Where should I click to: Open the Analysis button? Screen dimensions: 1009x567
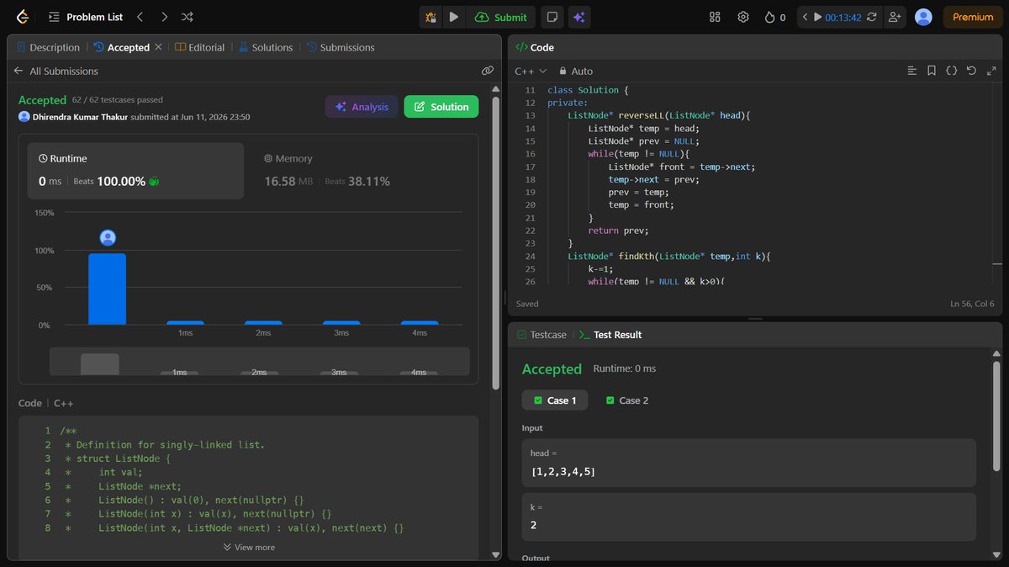tap(362, 107)
